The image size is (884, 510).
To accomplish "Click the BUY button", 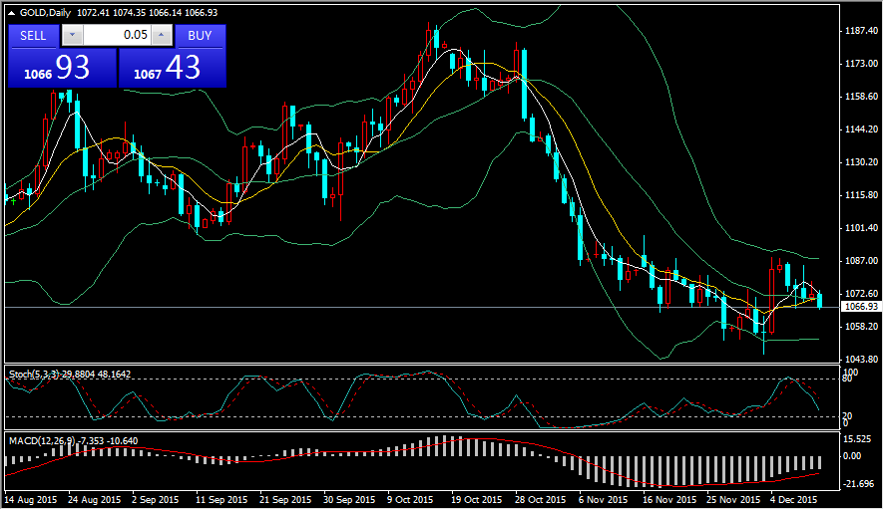I will (201, 36).
